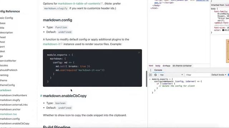
Task: Open the app.js script source link
Action: pyautogui.click(x=158, y=3)
